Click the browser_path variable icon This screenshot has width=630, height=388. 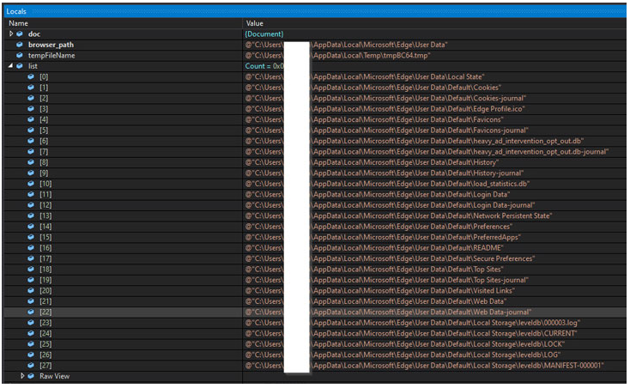(x=20, y=45)
